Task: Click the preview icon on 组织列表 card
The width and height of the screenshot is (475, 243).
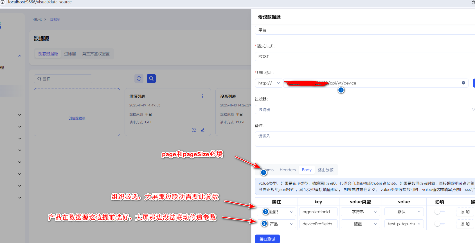Action: (x=194, y=130)
